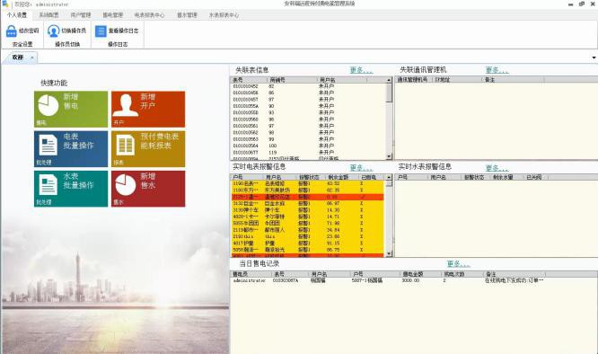This screenshot has height=354, width=598.
Task: Open the 新增开户 orange tile
Action: click(x=148, y=109)
